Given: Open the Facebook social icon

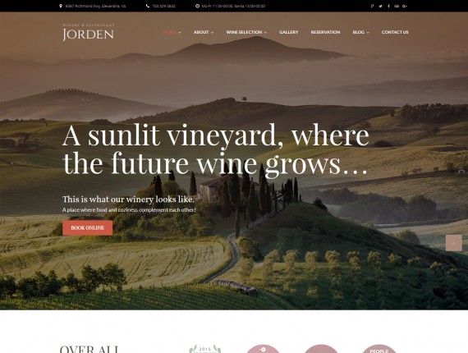Looking at the screenshot, I should pyautogui.click(x=388, y=6).
